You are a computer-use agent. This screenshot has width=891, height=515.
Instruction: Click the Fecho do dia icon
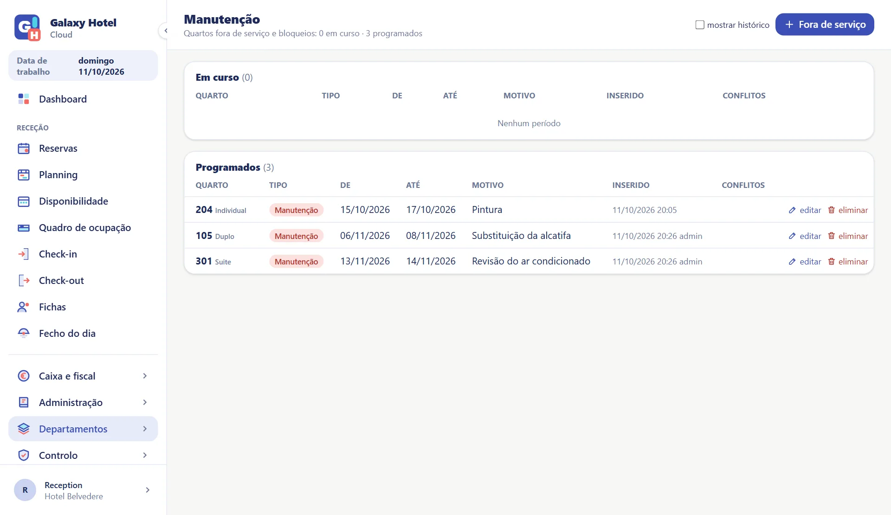click(x=24, y=334)
